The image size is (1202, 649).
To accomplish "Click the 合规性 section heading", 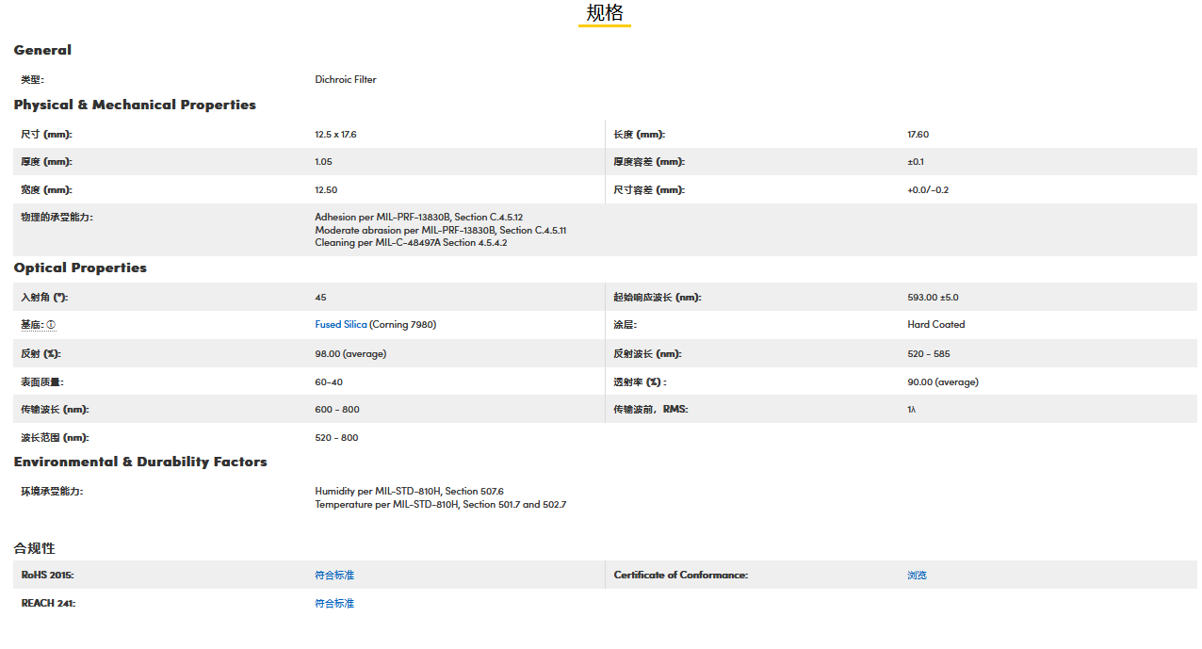I will (34, 548).
